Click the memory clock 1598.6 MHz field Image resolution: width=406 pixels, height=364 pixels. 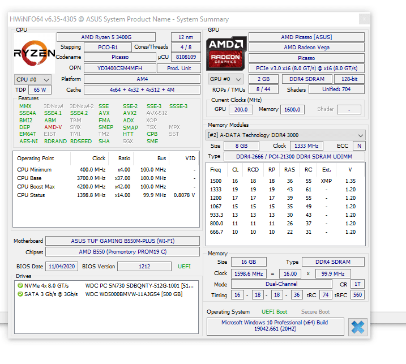(x=249, y=273)
